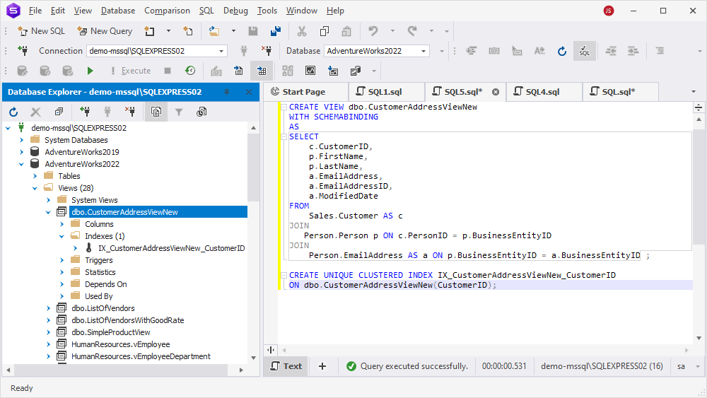The width and height of the screenshot is (707, 398).
Task: Click the Open file folder icon
Action: 214,31
